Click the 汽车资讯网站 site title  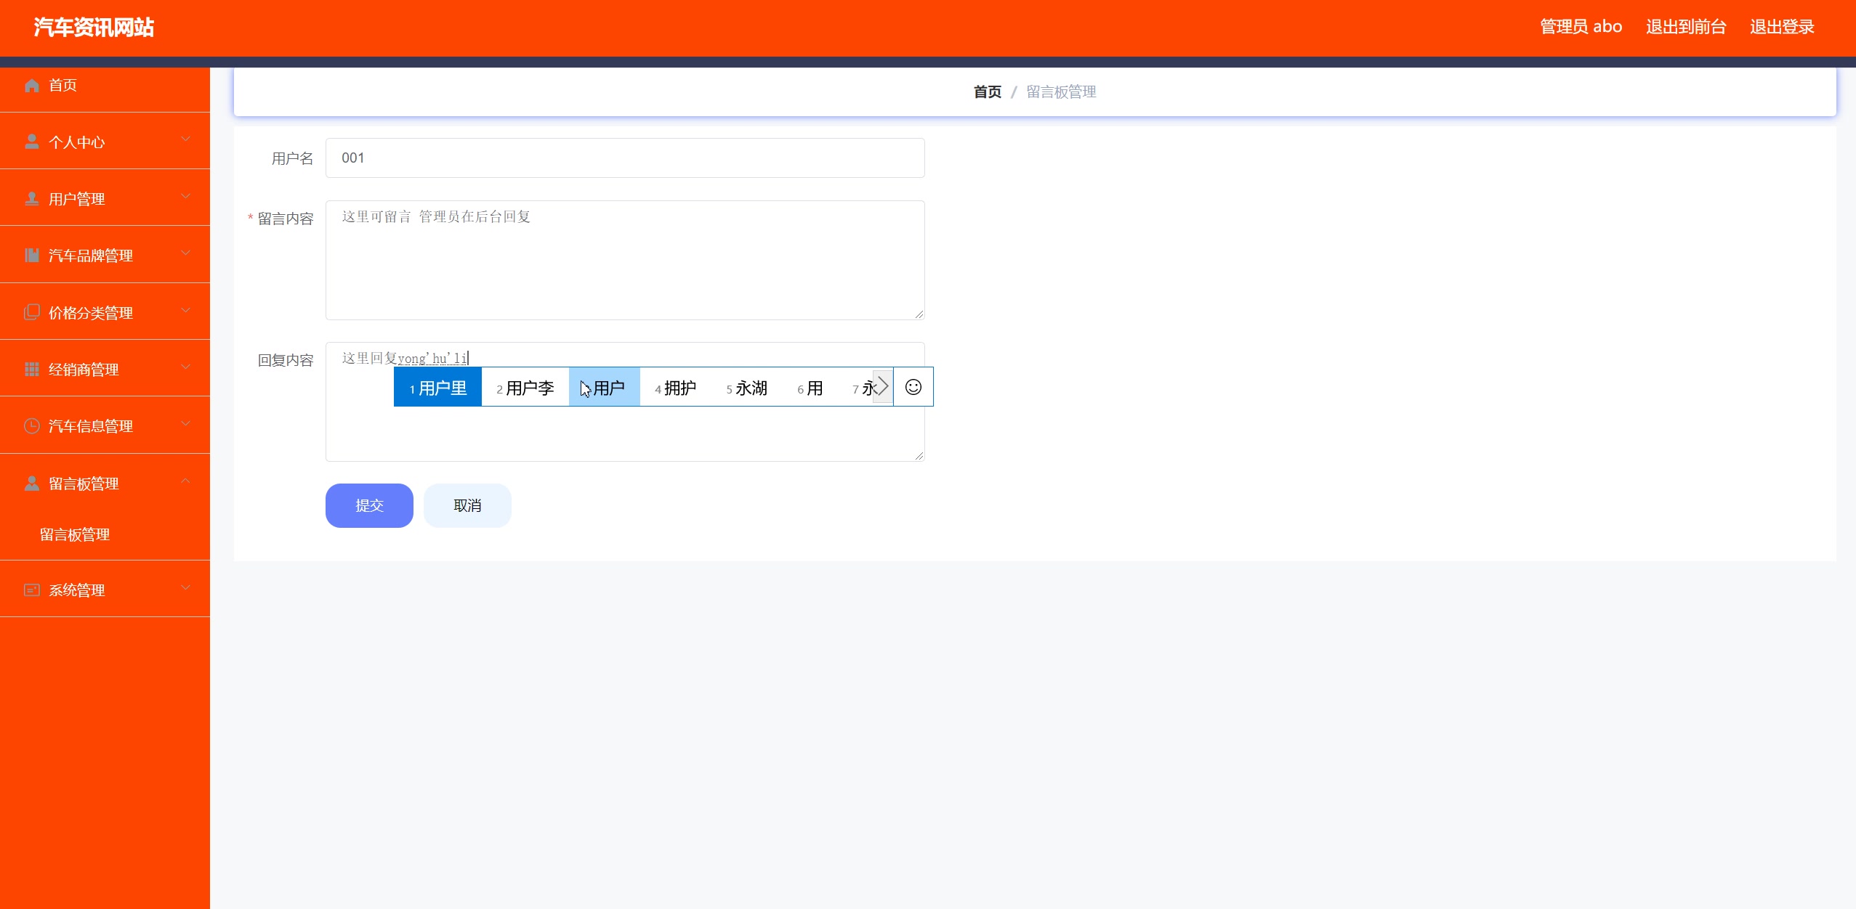point(94,27)
